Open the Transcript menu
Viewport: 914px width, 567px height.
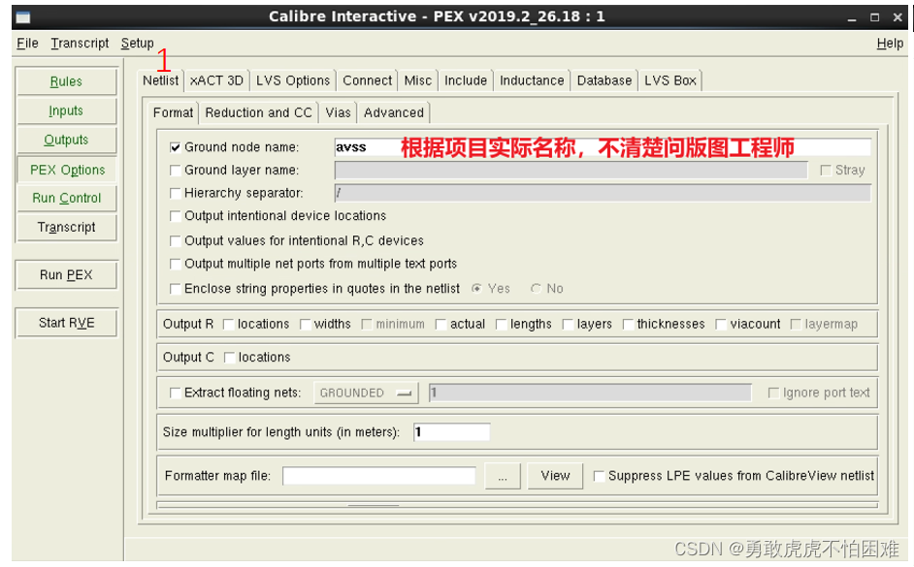pyautogui.click(x=80, y=43)
